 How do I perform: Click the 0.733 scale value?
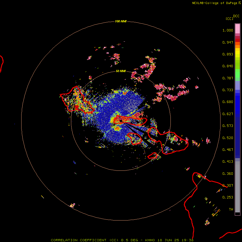[228, 90]
